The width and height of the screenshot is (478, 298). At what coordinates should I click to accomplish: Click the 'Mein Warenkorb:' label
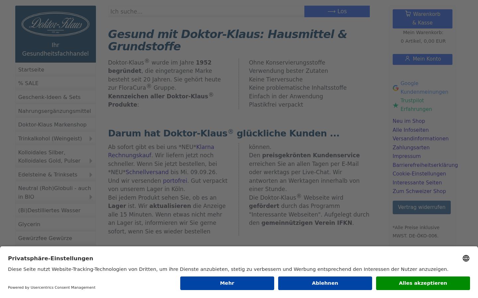[x=423, y=32]
